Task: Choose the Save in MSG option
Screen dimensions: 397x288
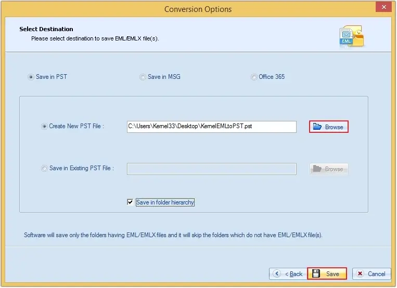Action: [143, 77]
